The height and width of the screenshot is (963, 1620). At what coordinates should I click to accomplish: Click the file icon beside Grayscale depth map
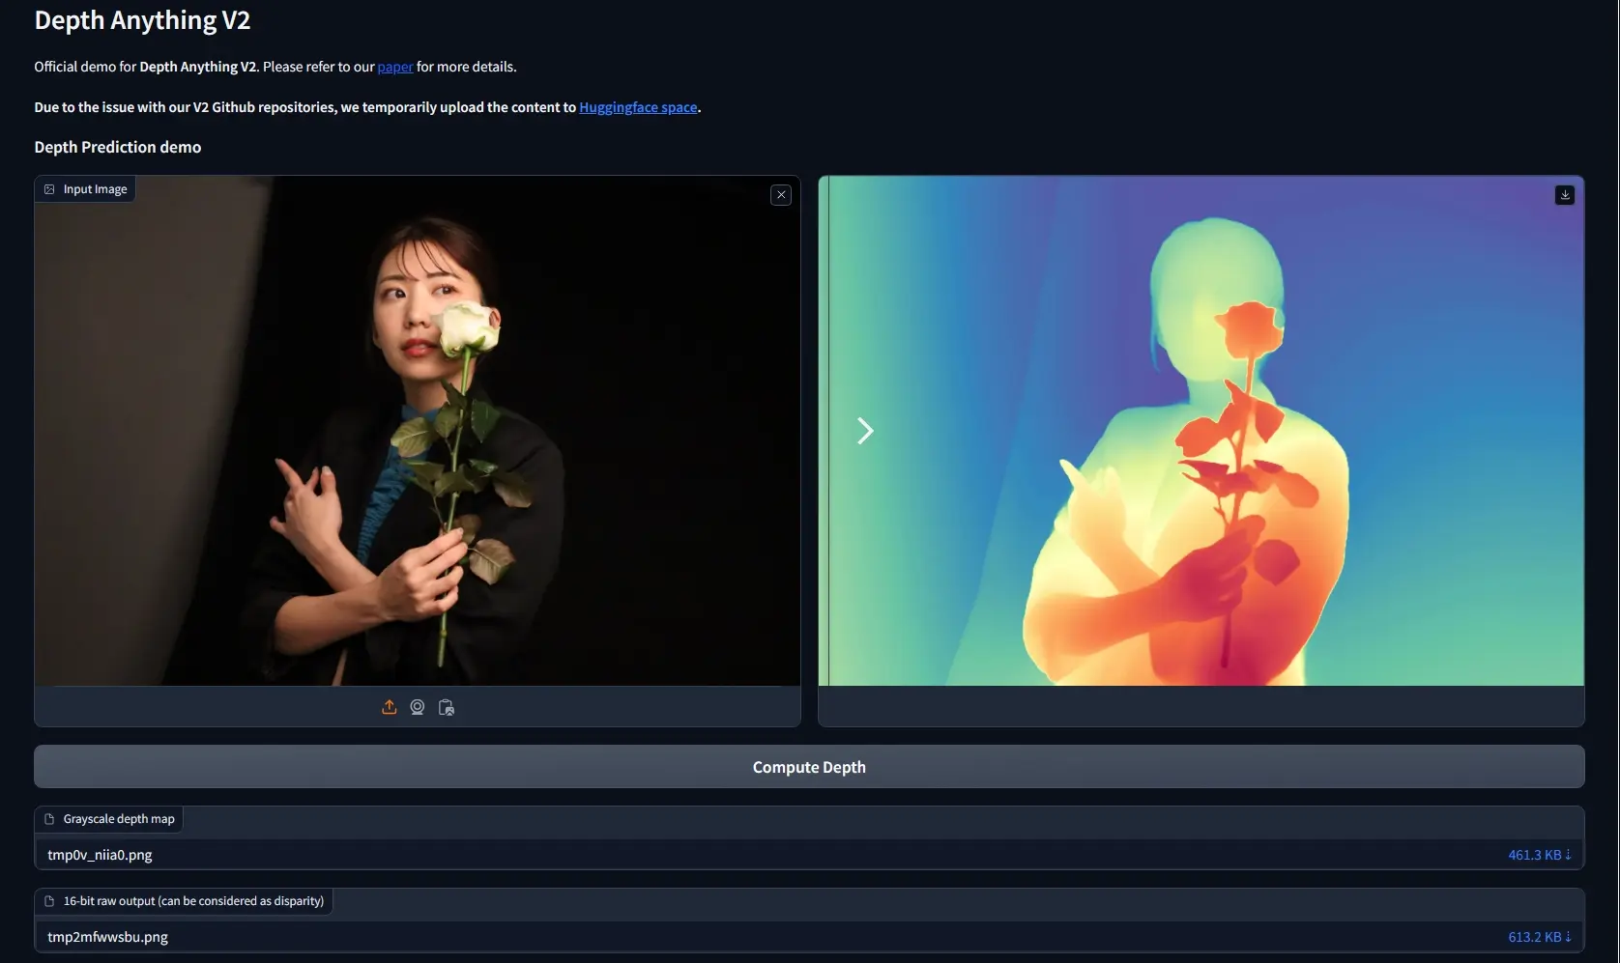50,818
